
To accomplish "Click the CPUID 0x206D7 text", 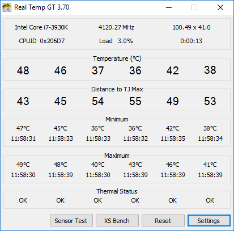I will click(42, 41).
